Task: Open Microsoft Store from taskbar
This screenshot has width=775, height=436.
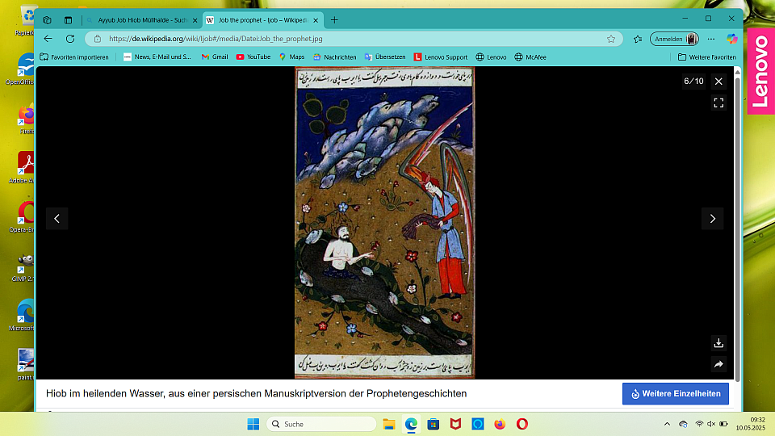Action: pos(434,424)
